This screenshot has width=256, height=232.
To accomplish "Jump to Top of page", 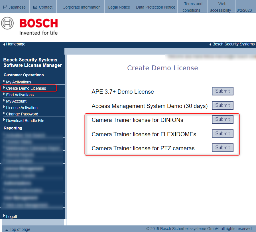I will tap(19, 229).
